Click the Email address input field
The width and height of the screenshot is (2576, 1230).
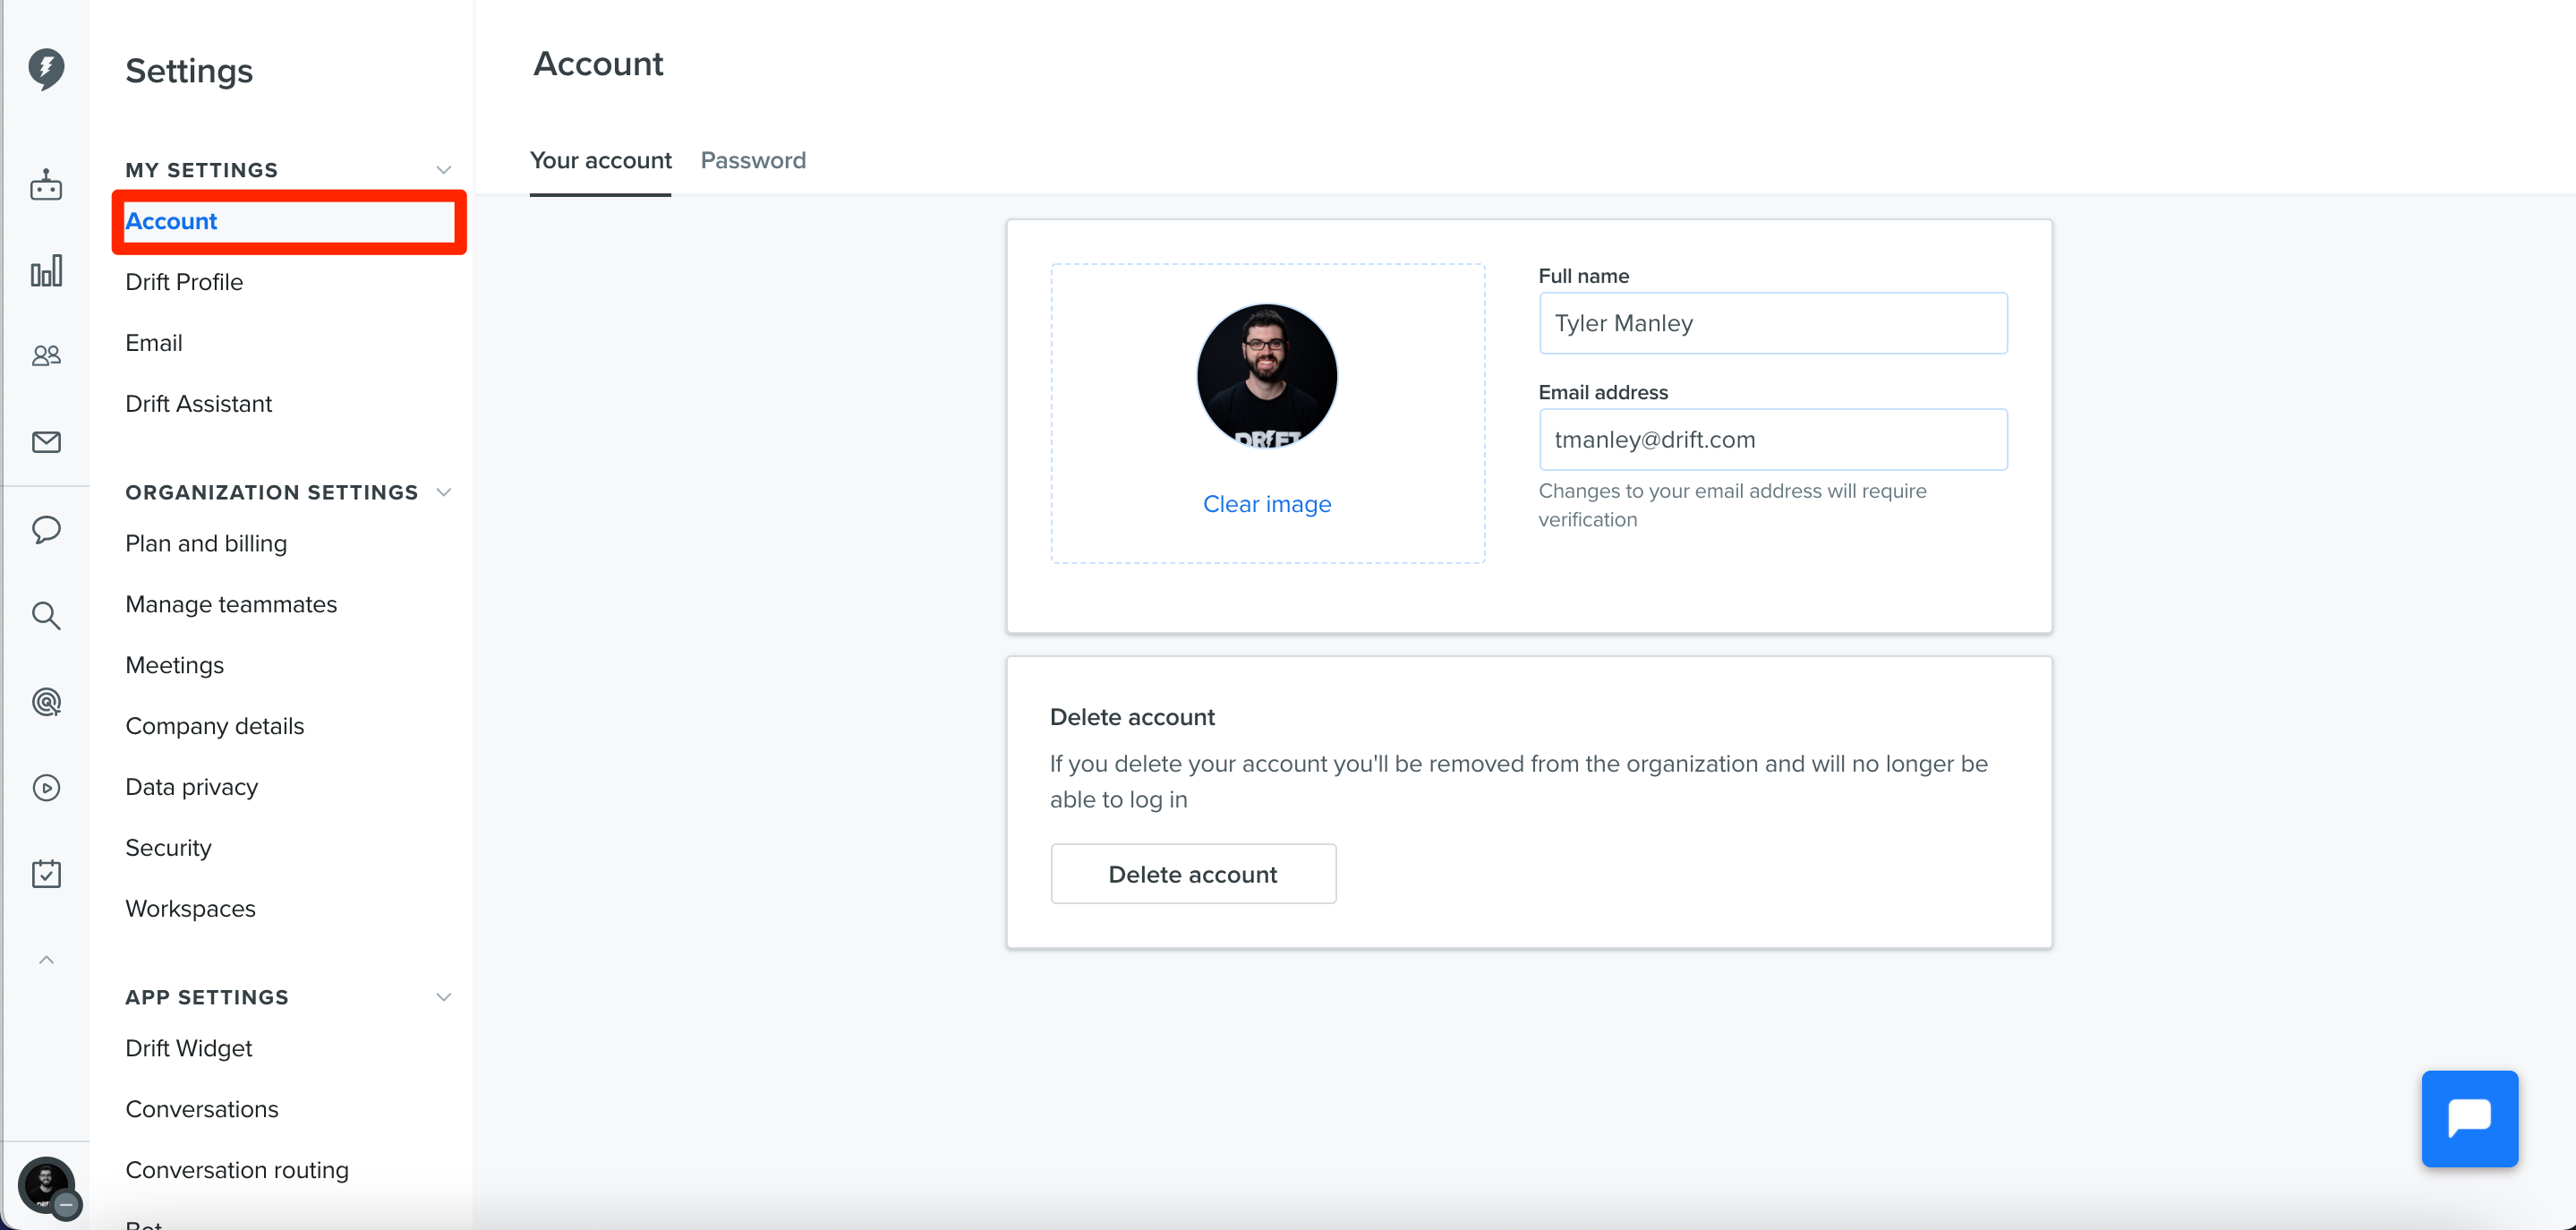pyautogui.click(x=1773, y=440)
